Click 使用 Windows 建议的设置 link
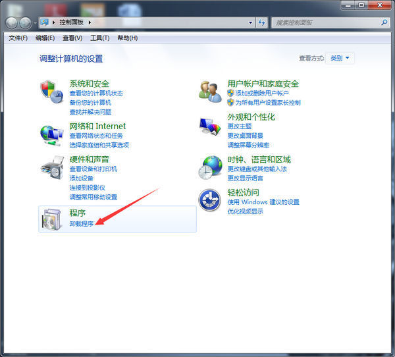Viewport: 395px width, 357px height. 263,202
